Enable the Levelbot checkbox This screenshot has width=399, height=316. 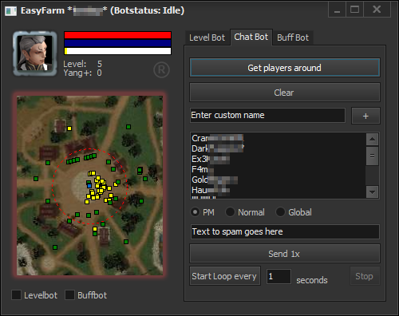[x=17, y=295]
